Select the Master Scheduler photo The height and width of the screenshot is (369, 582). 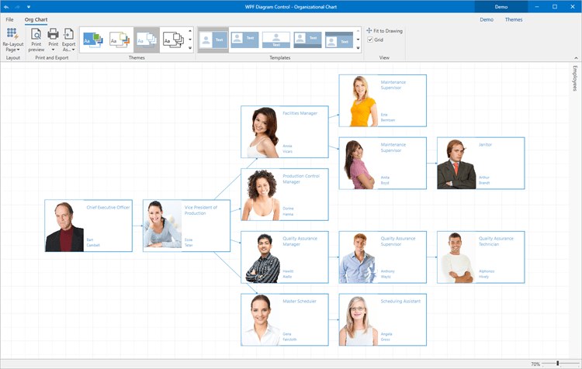[261, 320]
